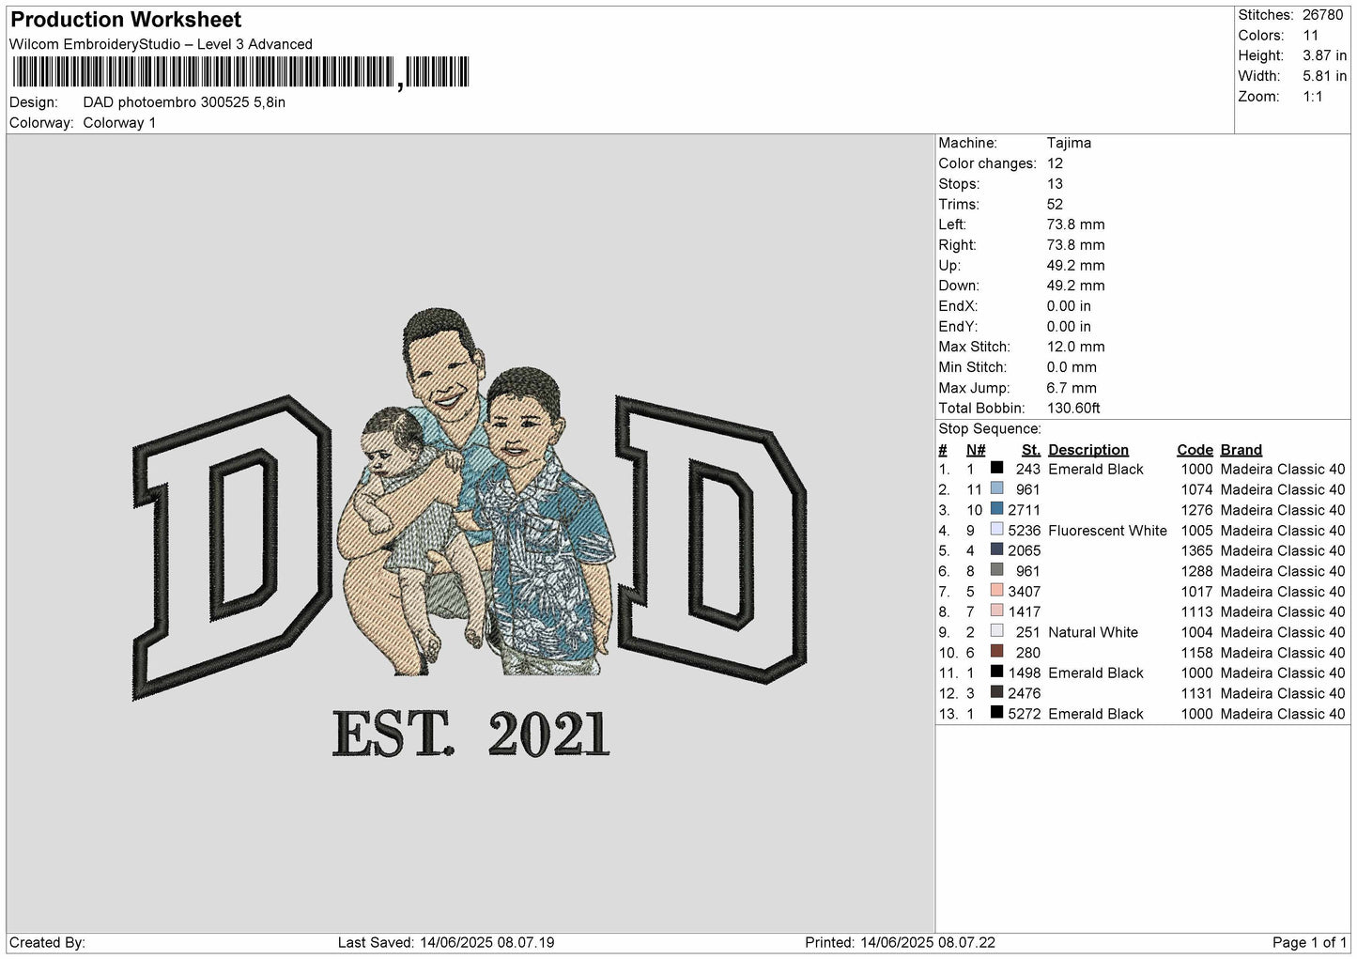Select the peach swatch for code 1017

(996, 591)
